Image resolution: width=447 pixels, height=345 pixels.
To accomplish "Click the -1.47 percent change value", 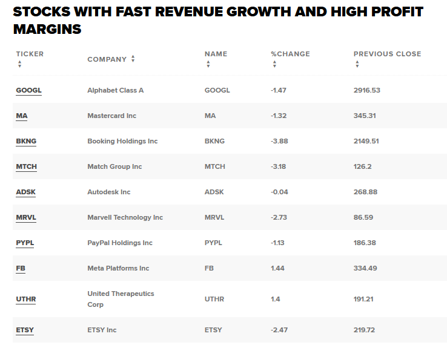I will [x=279, y=90].
